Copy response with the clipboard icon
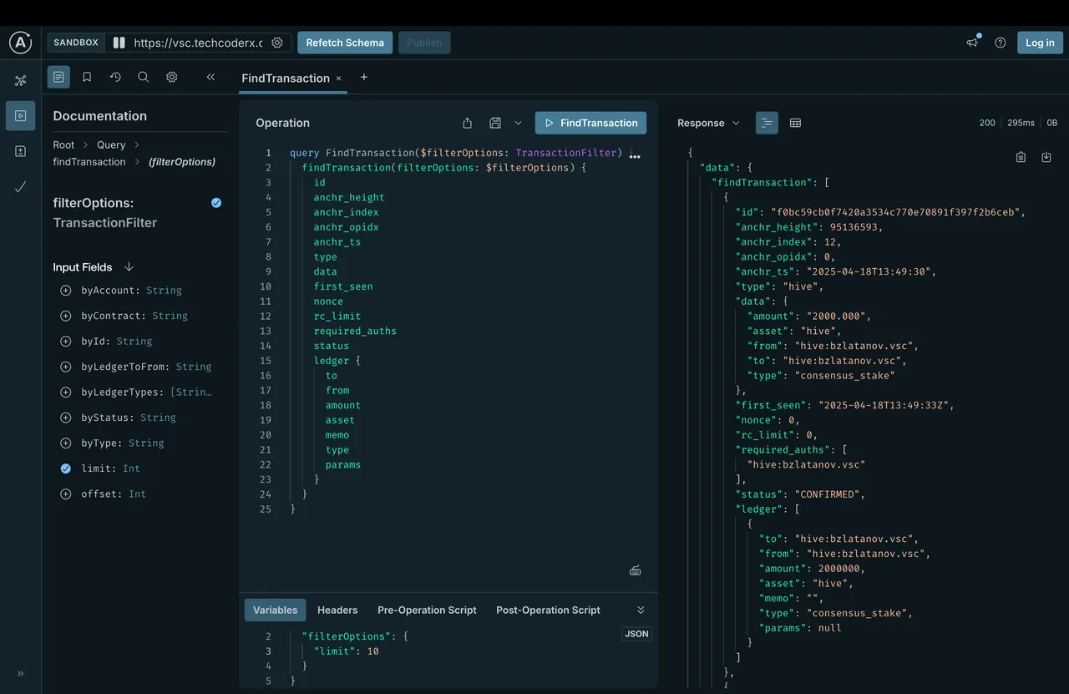 [x=1021, y=157]
